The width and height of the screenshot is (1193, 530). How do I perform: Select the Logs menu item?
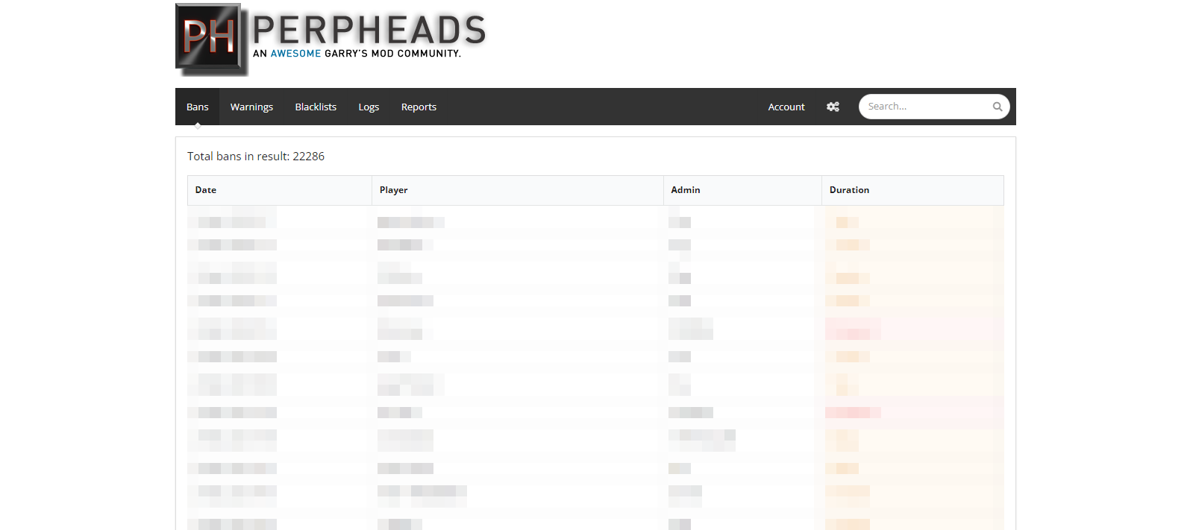point(369,107)
